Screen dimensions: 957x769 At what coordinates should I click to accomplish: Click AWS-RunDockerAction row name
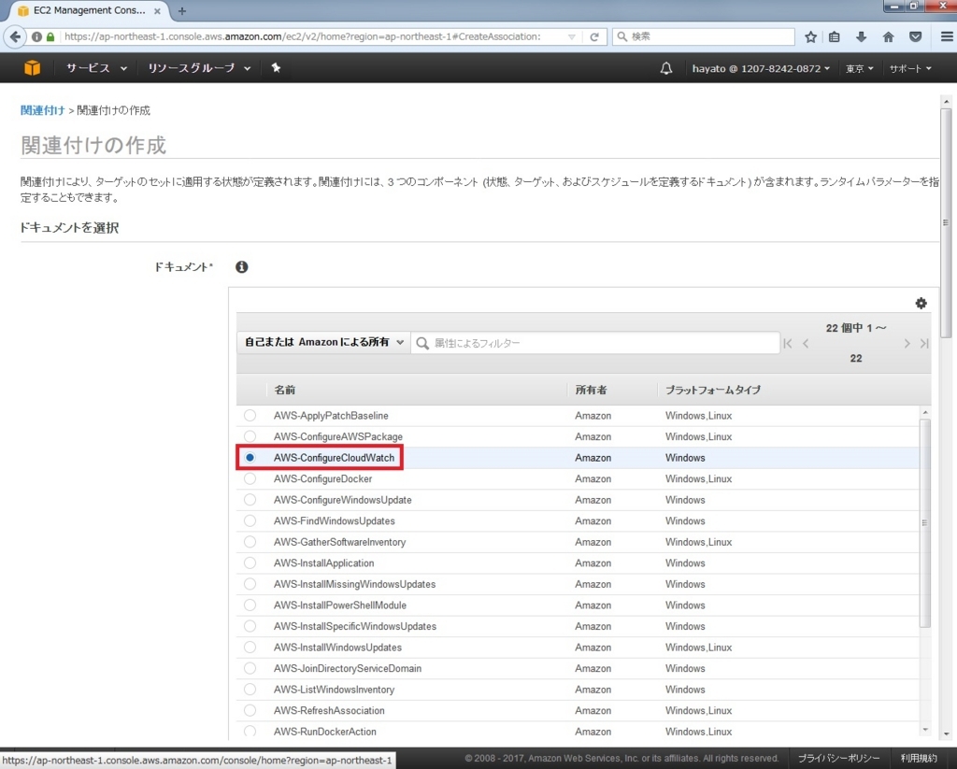324,732
